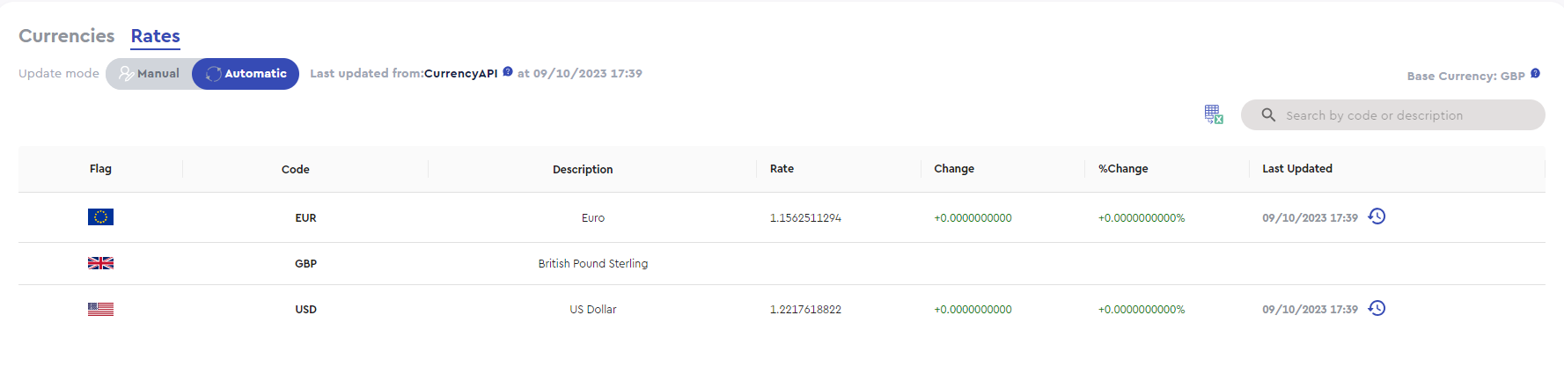Open rate history for EUR row
Viewport: 1564px width, 374px height.
tap(1377, 216)
